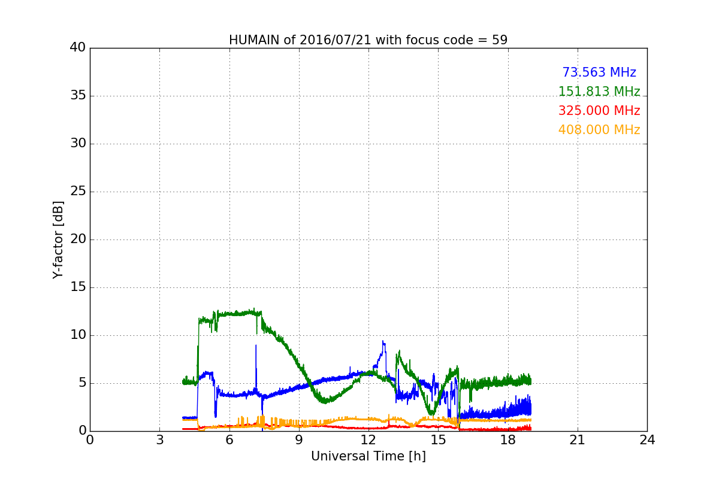The image size is (719, 479).
Task: Click the y-axis tick label '35'
Action: point(78,95)
